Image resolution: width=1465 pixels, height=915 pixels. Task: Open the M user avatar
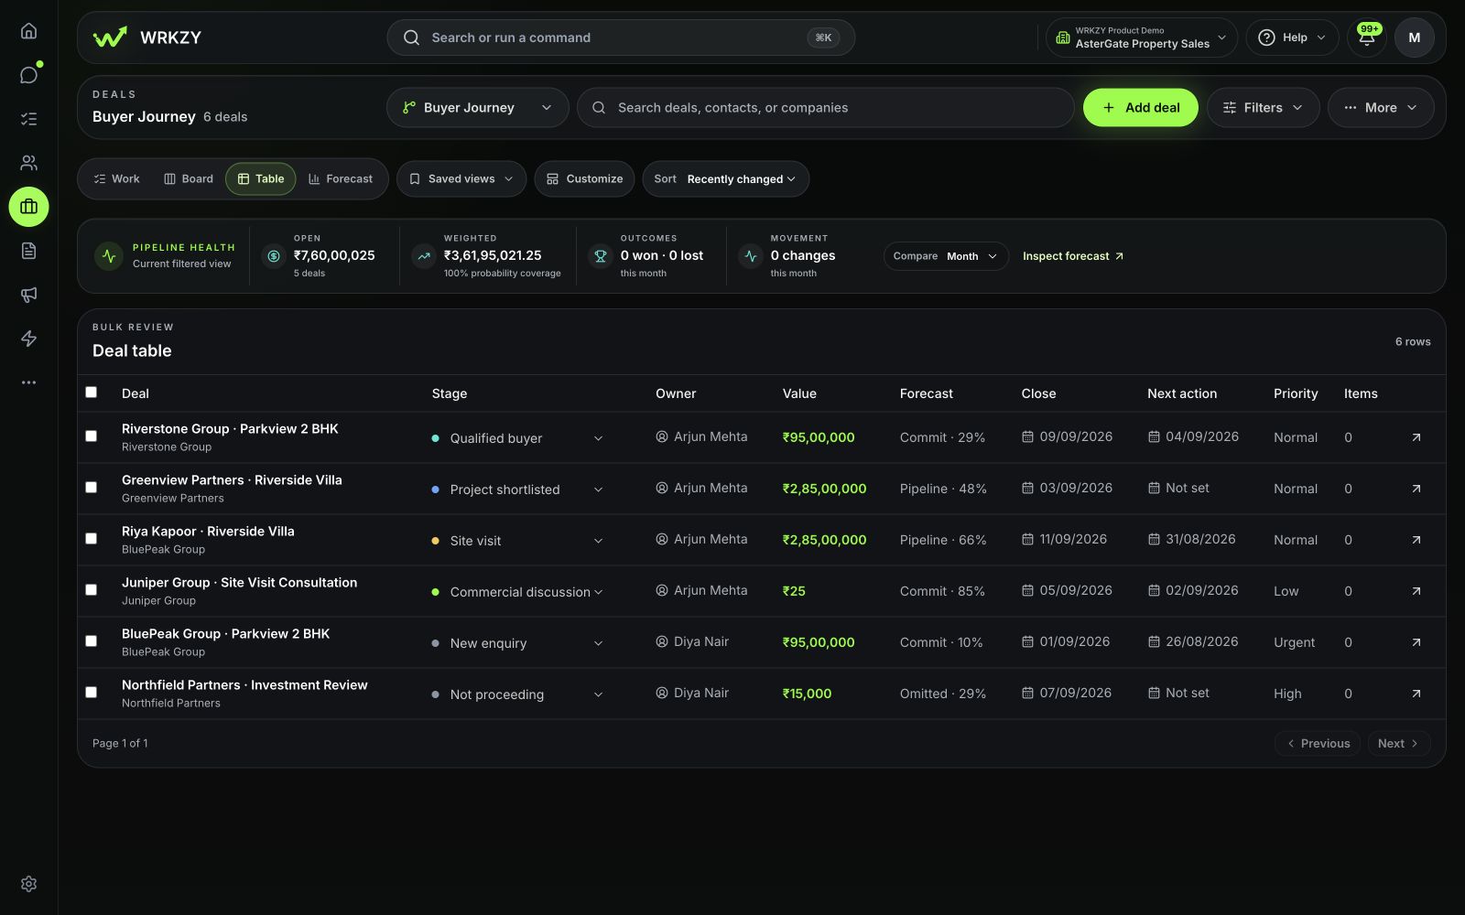coord(1415,38)
